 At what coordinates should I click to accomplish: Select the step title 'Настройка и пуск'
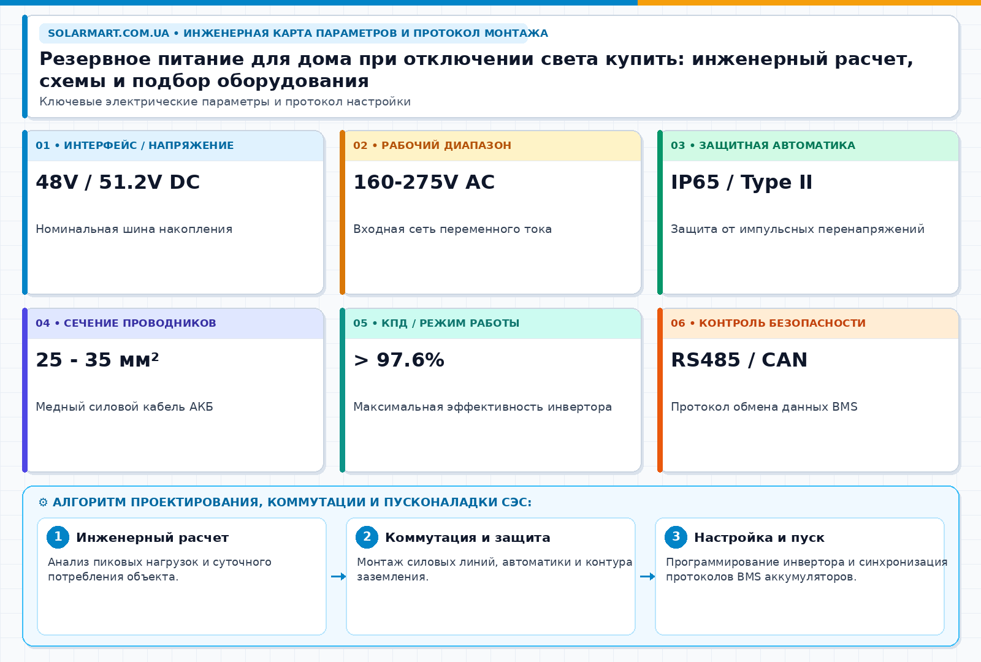[x=759, y=538]
